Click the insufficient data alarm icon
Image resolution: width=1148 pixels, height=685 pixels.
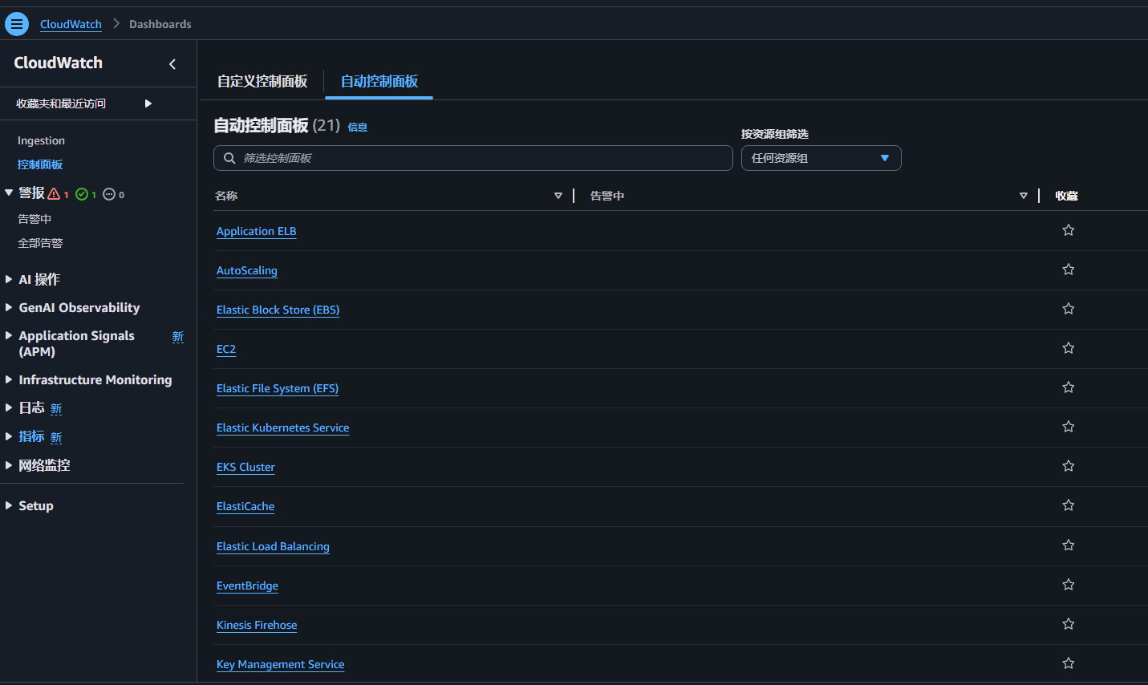(x=109, y=194)
